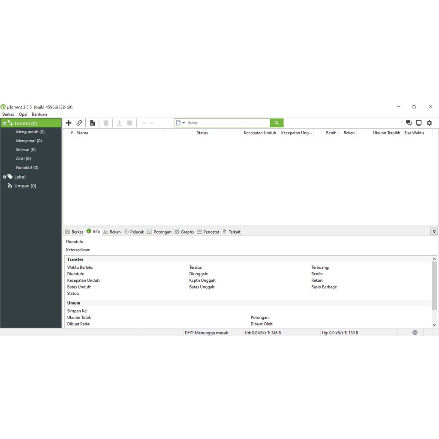The height and width of the screenshot is (439, 439).
Task: Open the Berkas menu
Action: (8, 114)
